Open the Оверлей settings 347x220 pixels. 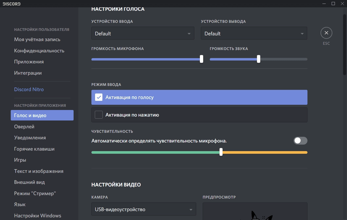[x=24, y=126]
